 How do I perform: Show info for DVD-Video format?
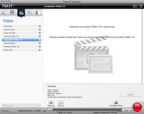(40, 26)
